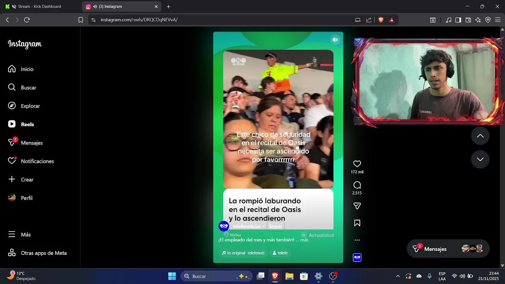The image size is (505, 284).
Task: Click the address bar URL
Action: 139,20
